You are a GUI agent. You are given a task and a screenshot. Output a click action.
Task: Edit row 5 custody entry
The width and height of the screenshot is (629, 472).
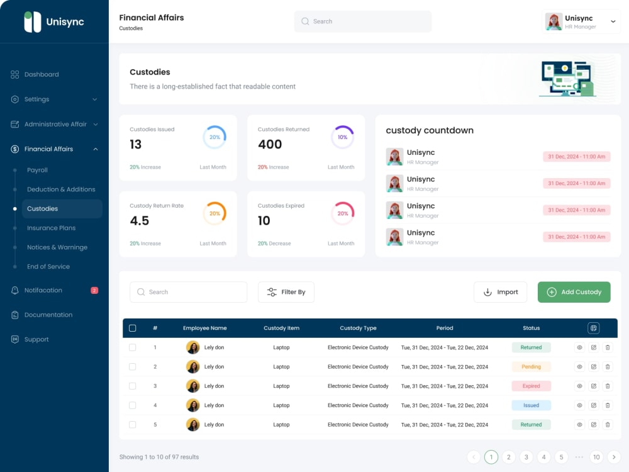tap(594, 425)
